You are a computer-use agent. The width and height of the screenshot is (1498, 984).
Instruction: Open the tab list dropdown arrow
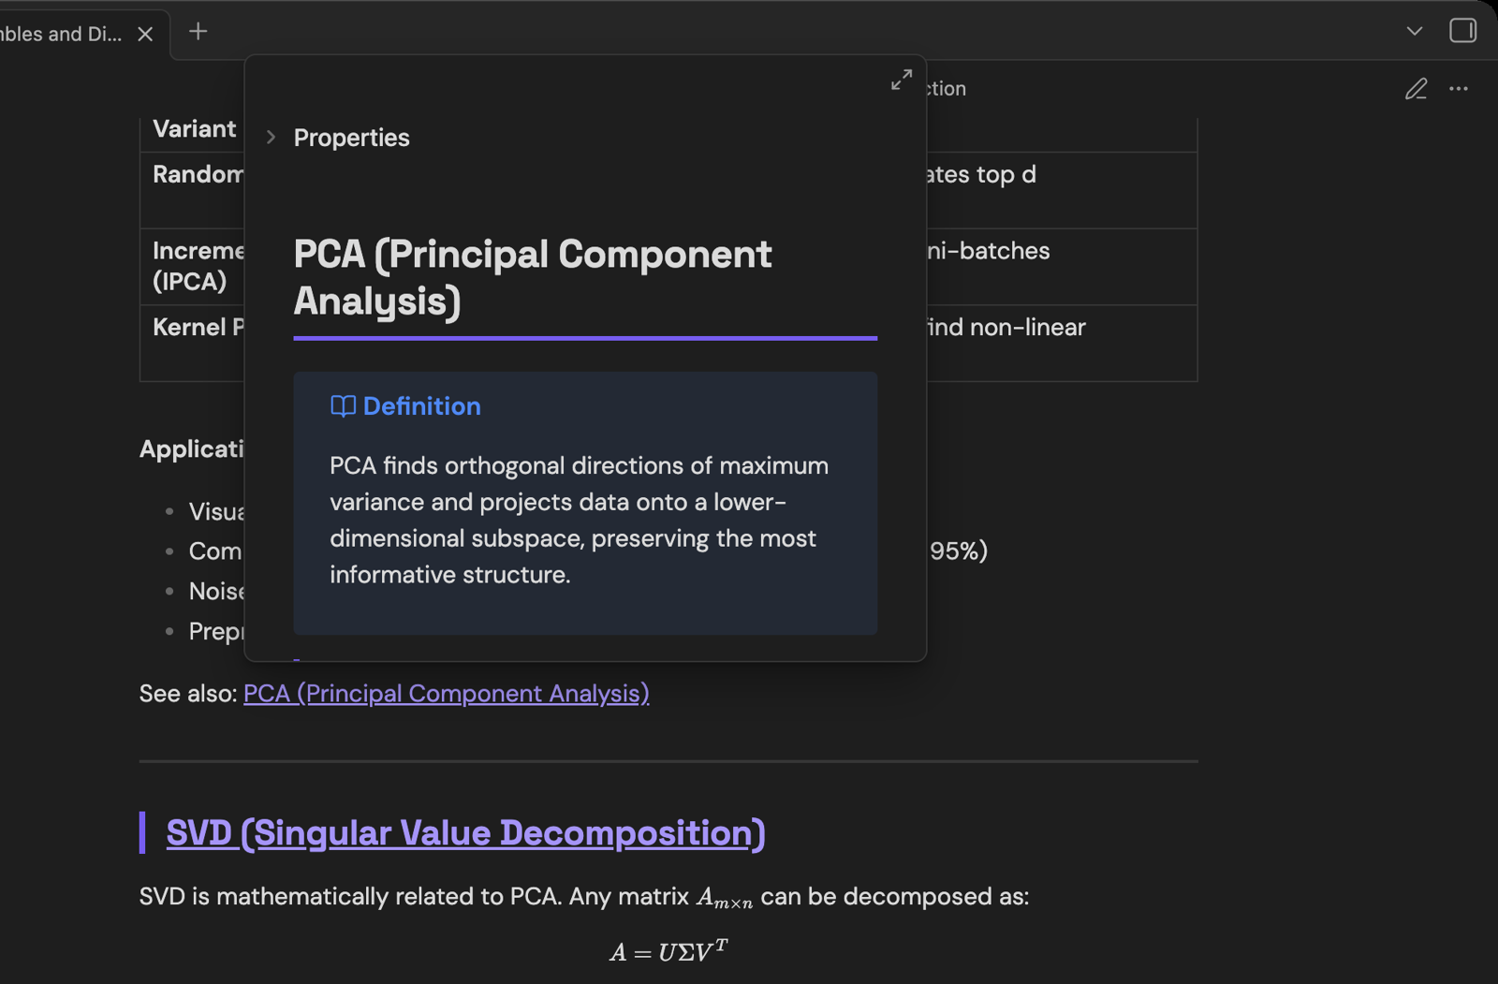coord(1415,32)
